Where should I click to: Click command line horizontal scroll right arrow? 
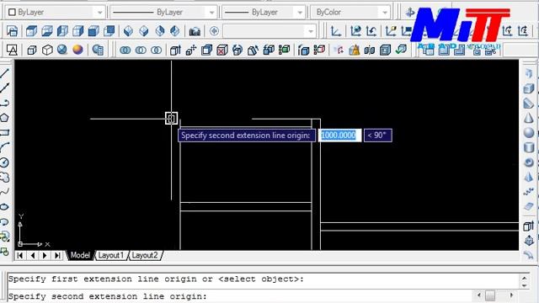click(511, 295)
